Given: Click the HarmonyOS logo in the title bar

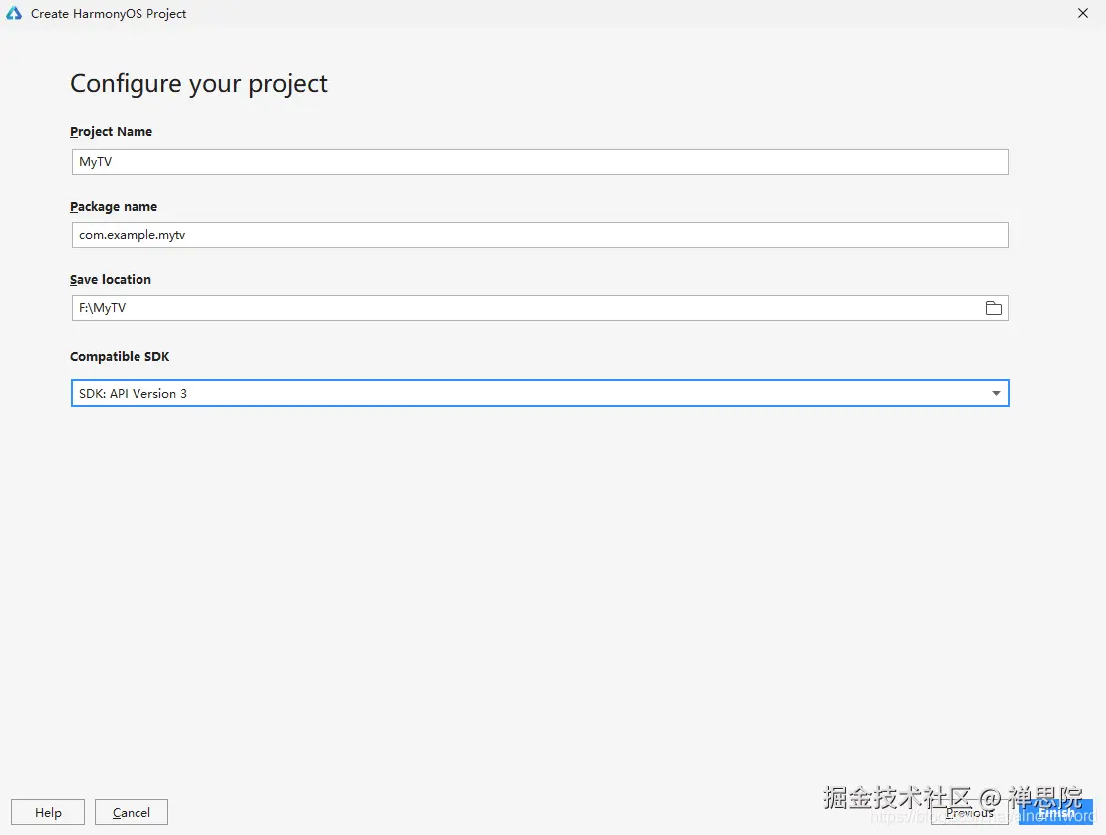Looking at the screenshot, I should point(14,13).
